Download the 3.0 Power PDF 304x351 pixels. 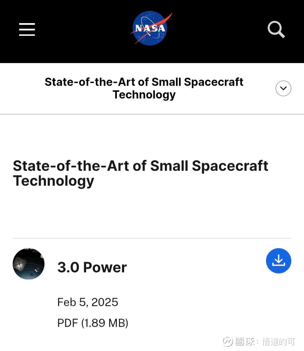click(278, 261)
